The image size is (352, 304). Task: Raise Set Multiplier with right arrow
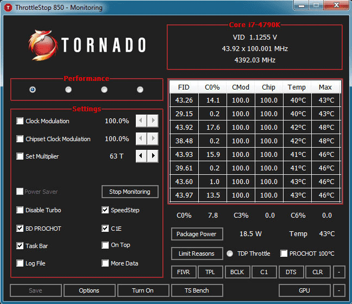click(153, 156)
